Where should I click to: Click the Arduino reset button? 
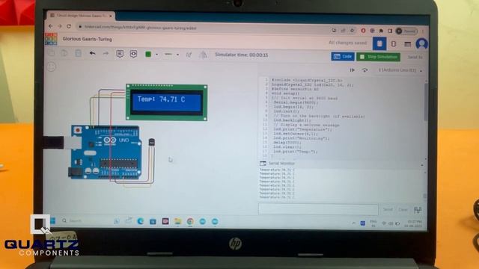(78, 130)
